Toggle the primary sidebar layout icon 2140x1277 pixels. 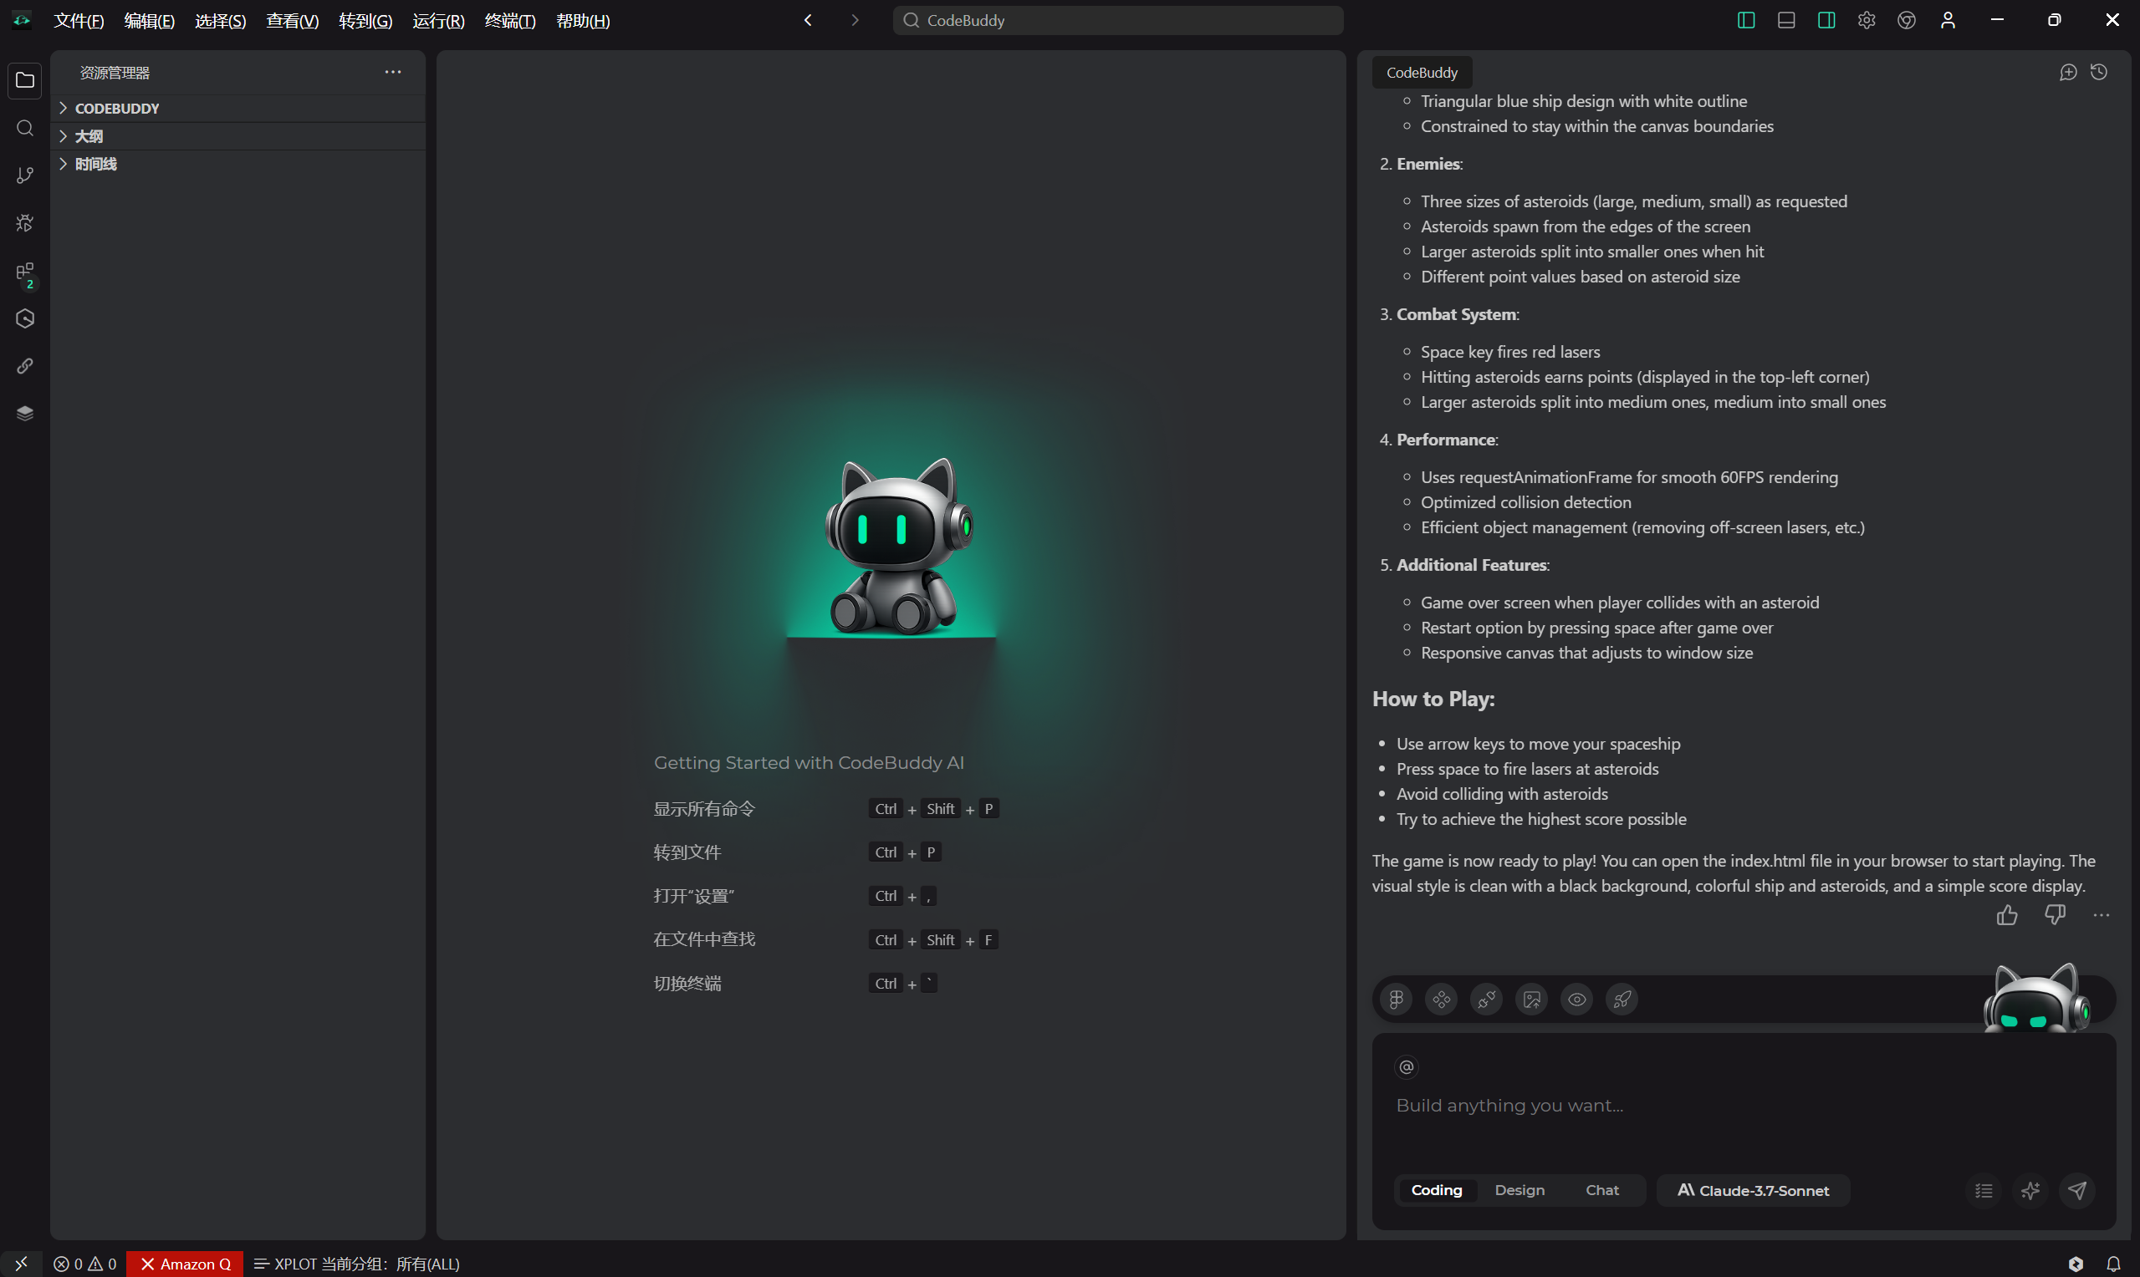click(x=1746, y=21)
